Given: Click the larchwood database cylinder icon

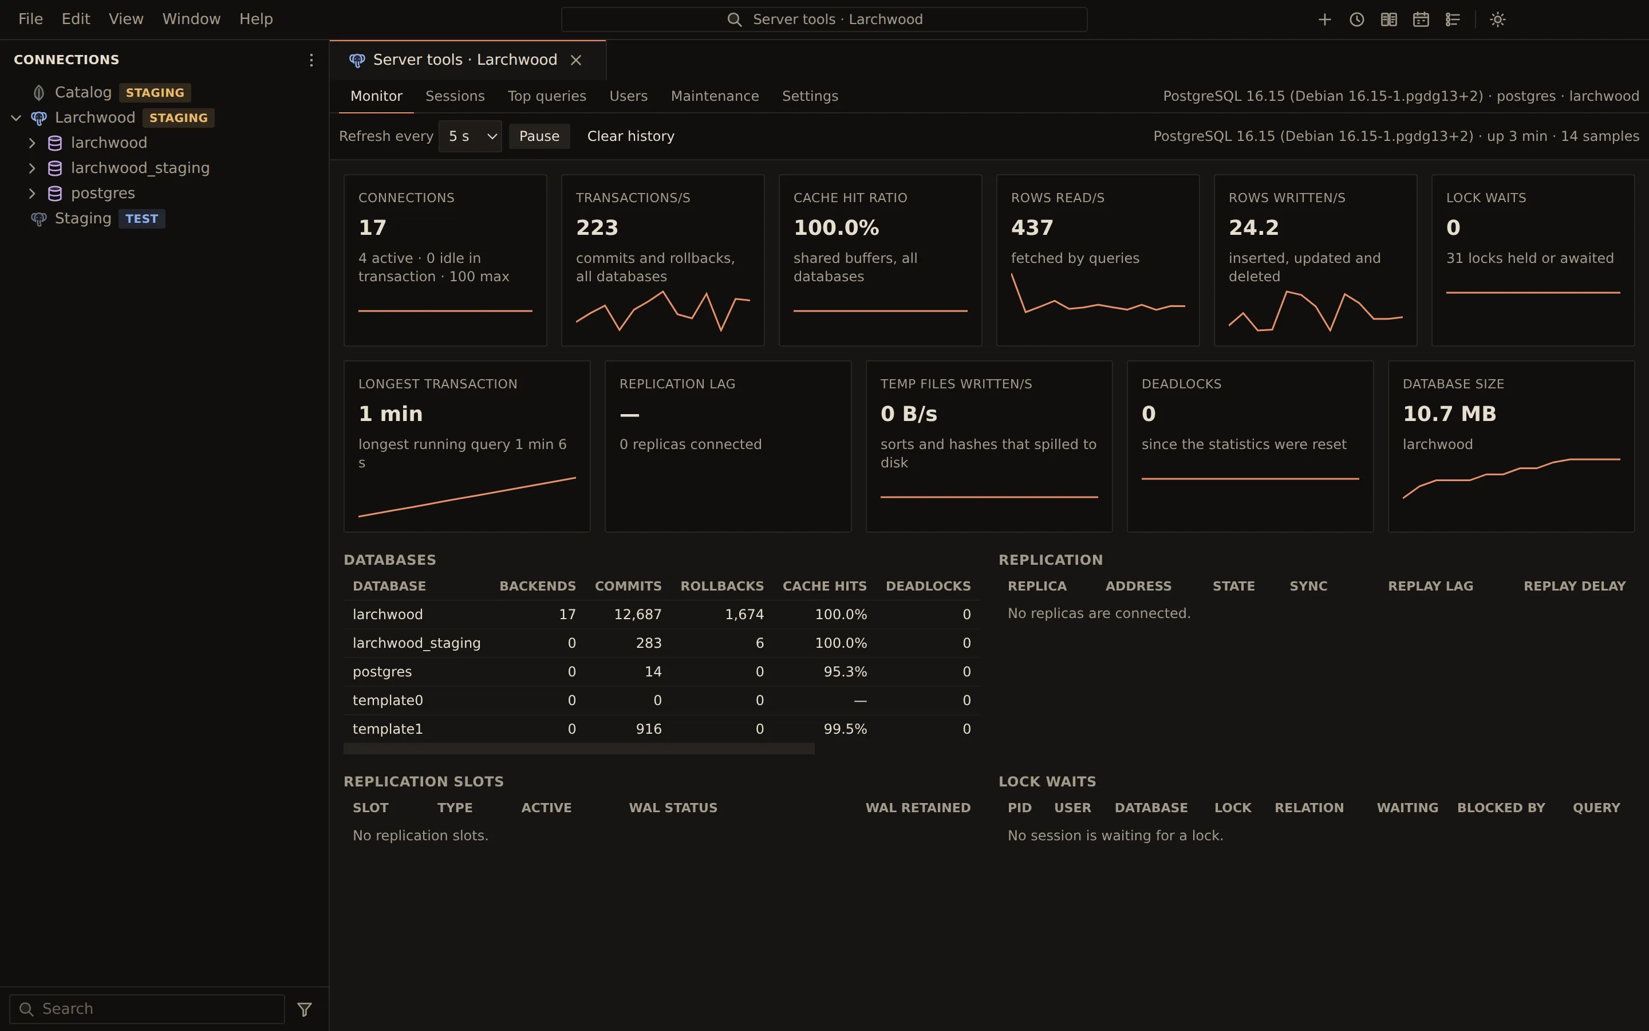Looking at the screenshot, I should (x=55, y=143).
